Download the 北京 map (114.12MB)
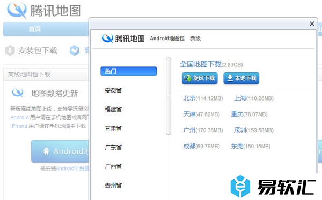322x200 pixels. point(203,98)
